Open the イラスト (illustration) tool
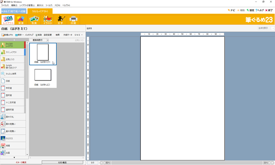 coord(47,20)
